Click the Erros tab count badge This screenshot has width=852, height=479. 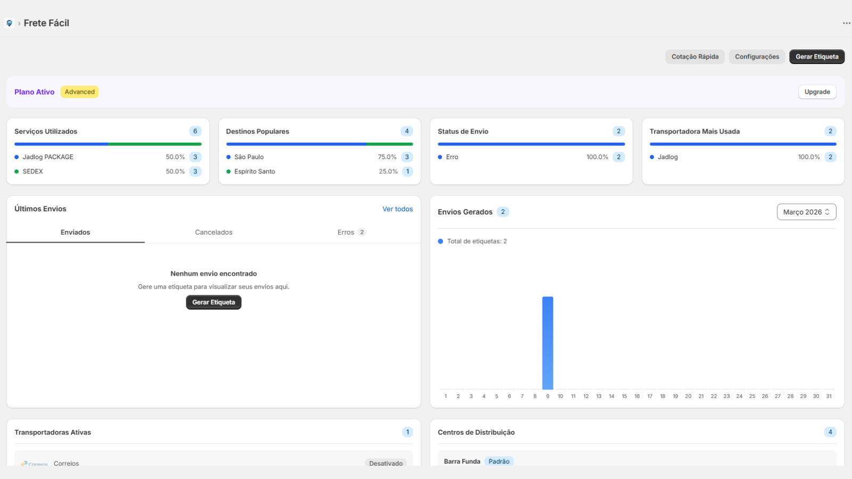362,232
